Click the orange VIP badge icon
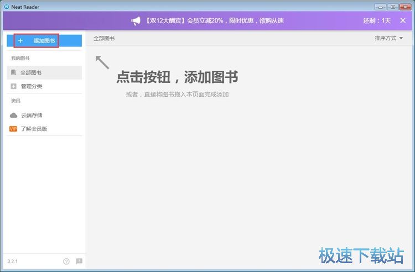The width and height of the screenshot is (415, 272). pyautogui.click(x=14, y=129)
